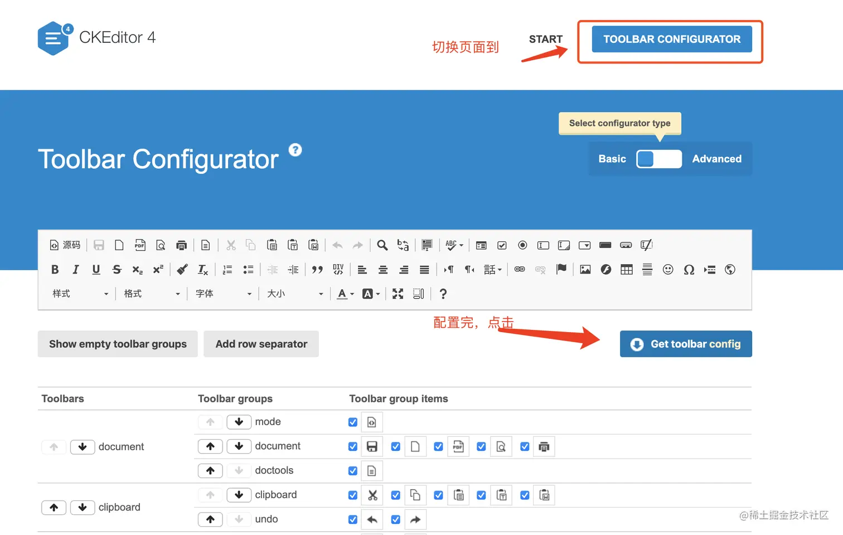The image size is (843, 535).
Task: Click the Find magnifier icon in editor toolbar
Action: (382, 245)
